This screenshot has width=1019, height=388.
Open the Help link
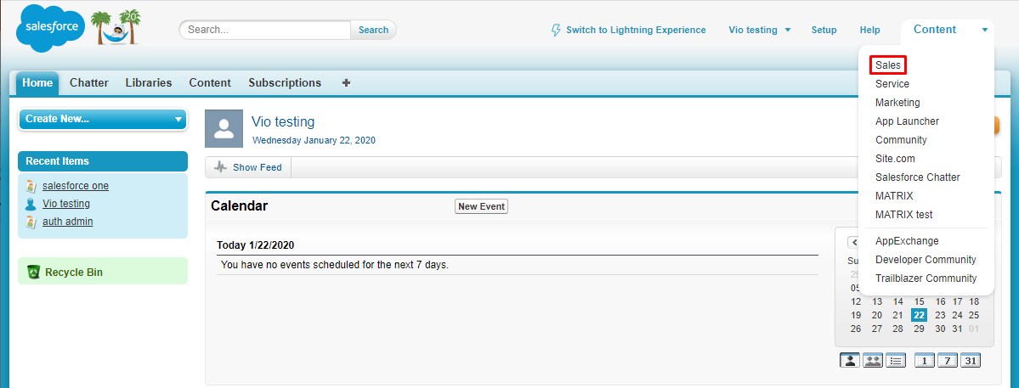click(x=870, y=30)
